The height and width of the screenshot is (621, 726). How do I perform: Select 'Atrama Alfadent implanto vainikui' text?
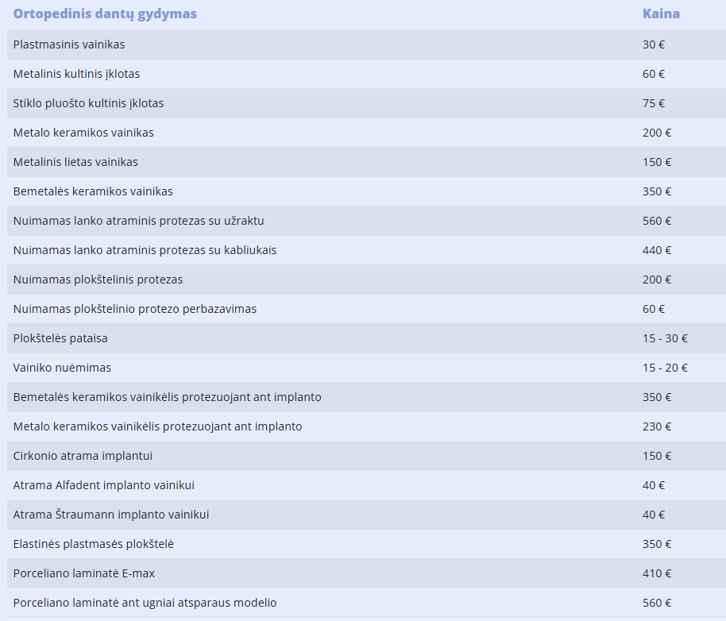[104, 485]
